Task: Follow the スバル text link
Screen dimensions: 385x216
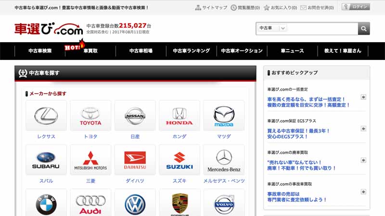Action: pyautogui.click(x=46, y=181)
